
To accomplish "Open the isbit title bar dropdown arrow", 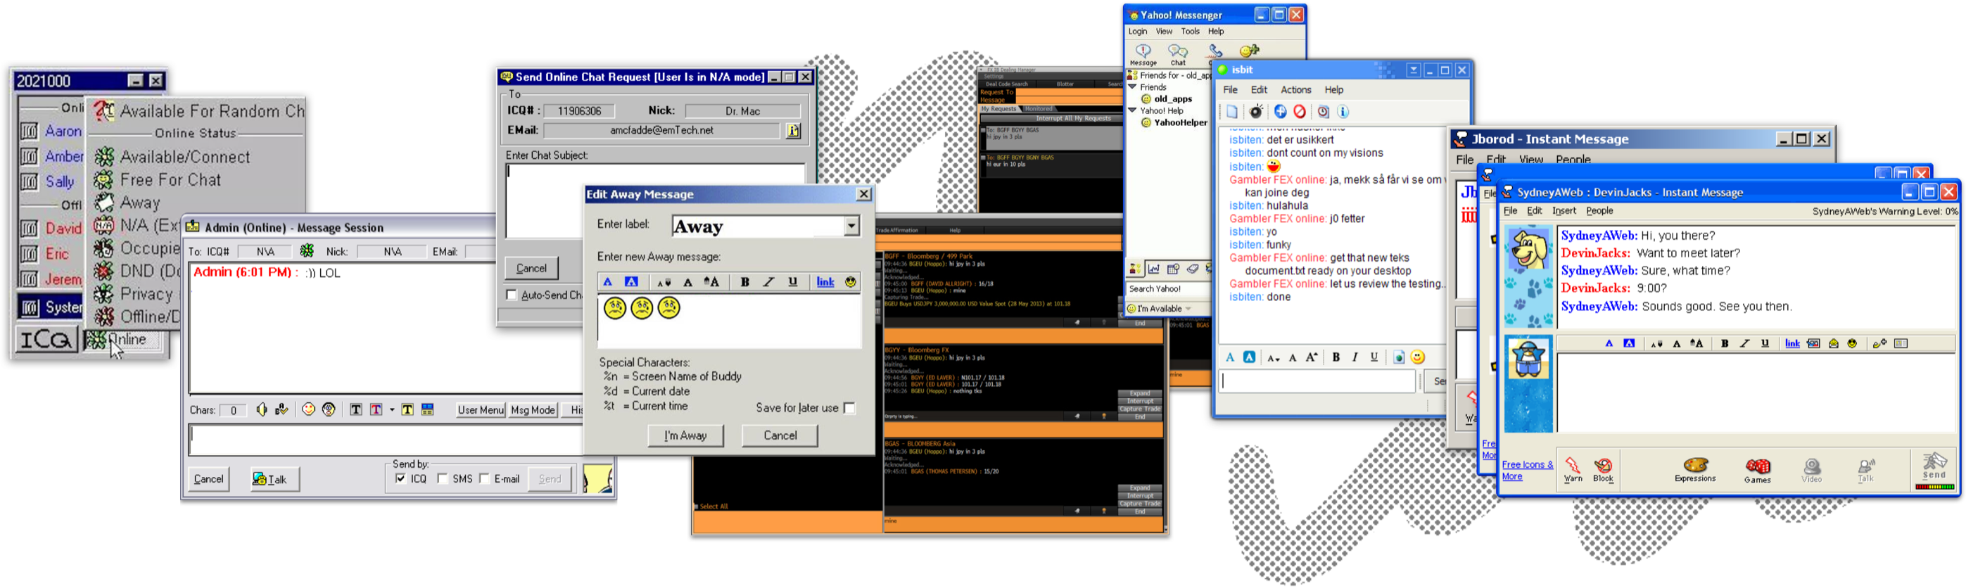I will pos(1413,70).
